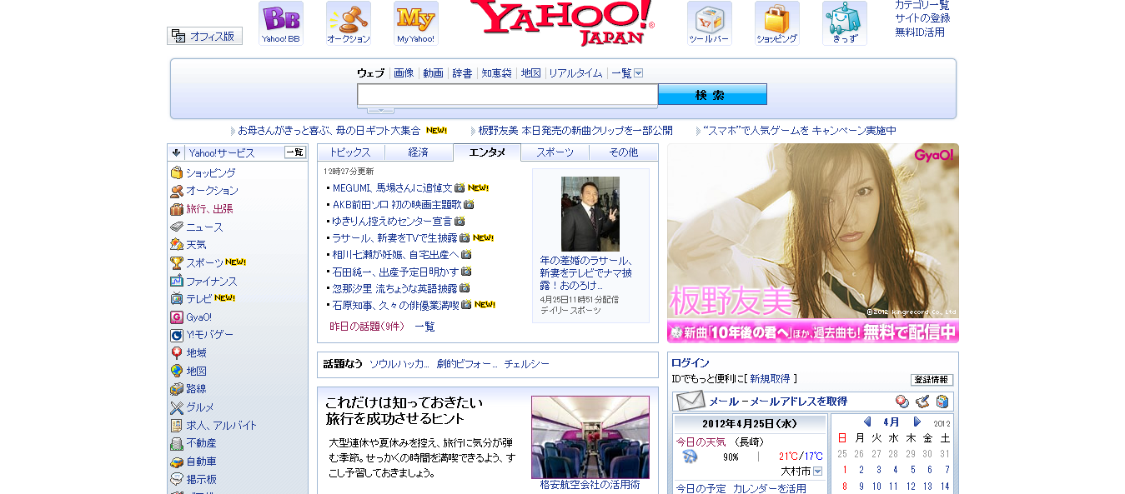
Task: Select the 動画 search tab
Action: 433,73
